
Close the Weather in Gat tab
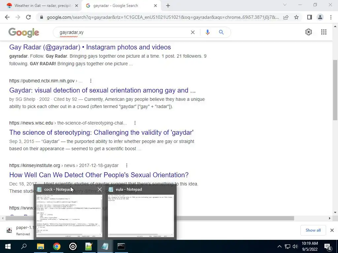tap(77, 6)
